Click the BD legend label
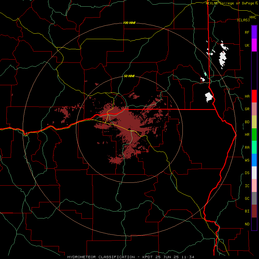 point(247,122)
